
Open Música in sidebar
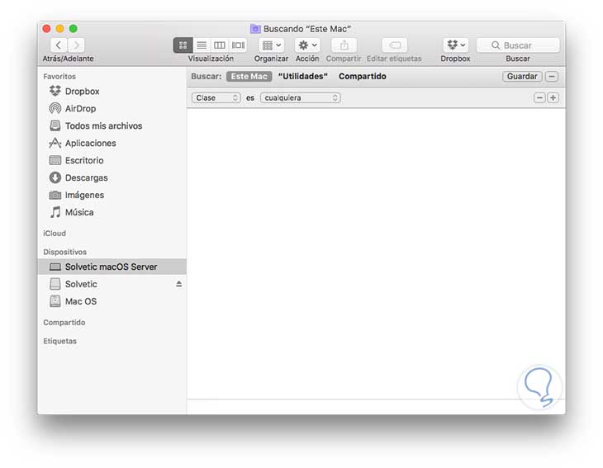tap(112, 212)
